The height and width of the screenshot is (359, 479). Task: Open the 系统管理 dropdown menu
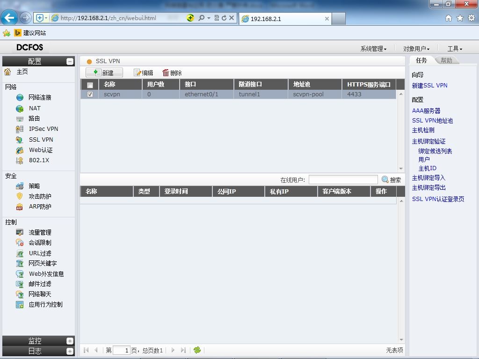click(x=373, y=49)
